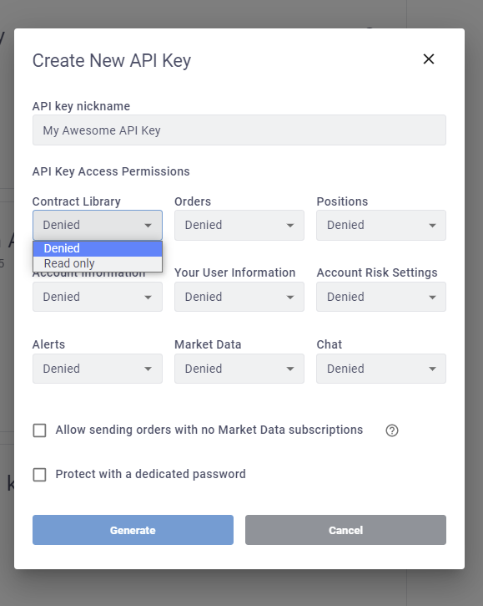Collapse the Contract Library dropdown arrow

coord(148,226)
